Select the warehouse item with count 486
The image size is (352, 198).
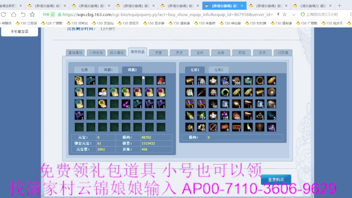237,116
